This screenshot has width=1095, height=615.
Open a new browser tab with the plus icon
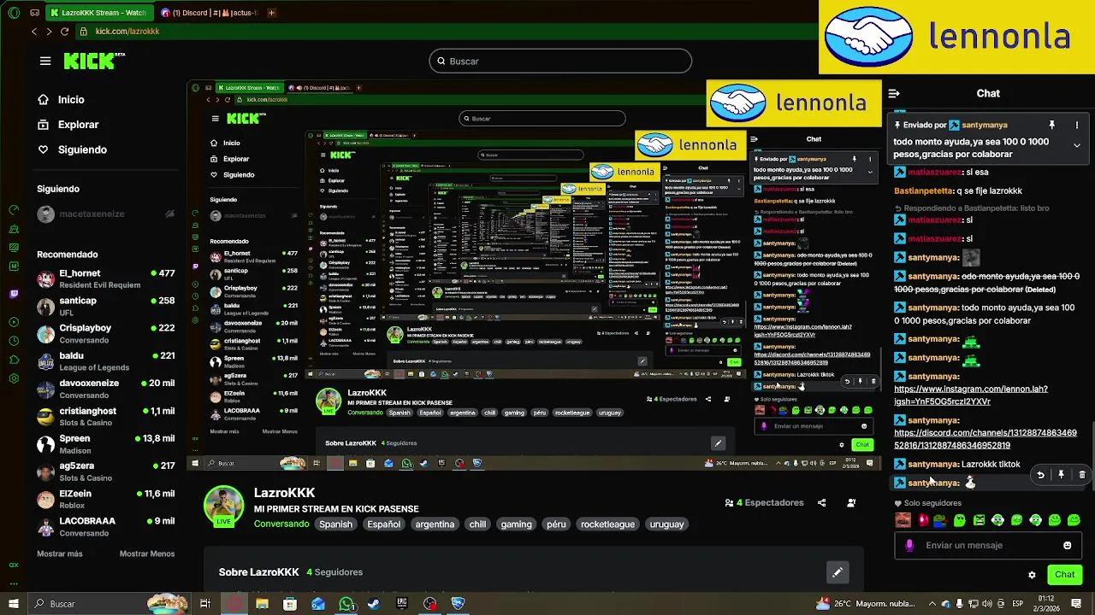[271, 13]
